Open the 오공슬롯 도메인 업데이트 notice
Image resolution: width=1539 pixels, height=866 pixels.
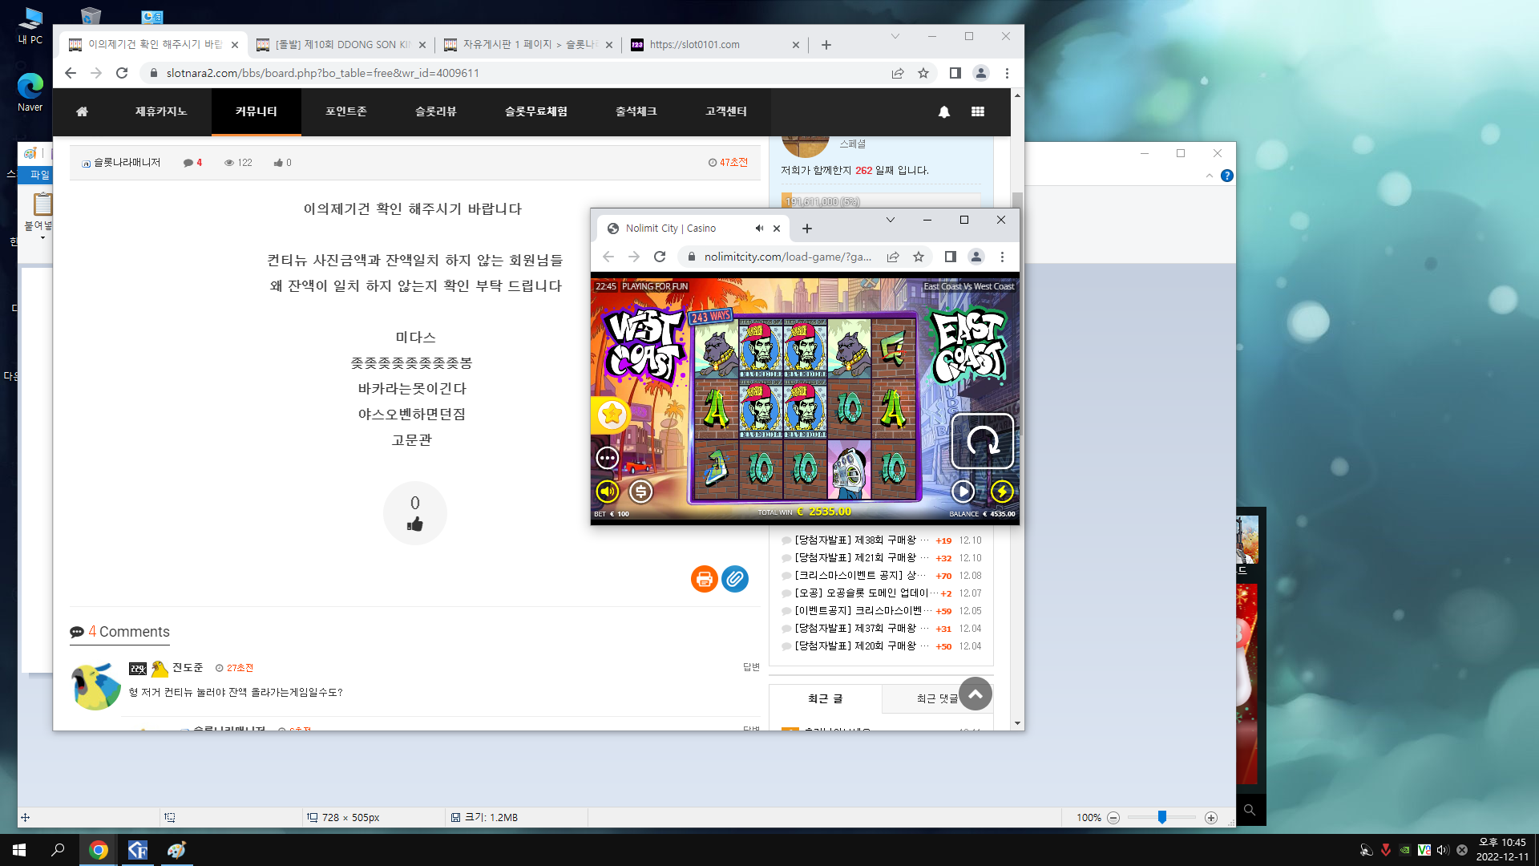866,593
